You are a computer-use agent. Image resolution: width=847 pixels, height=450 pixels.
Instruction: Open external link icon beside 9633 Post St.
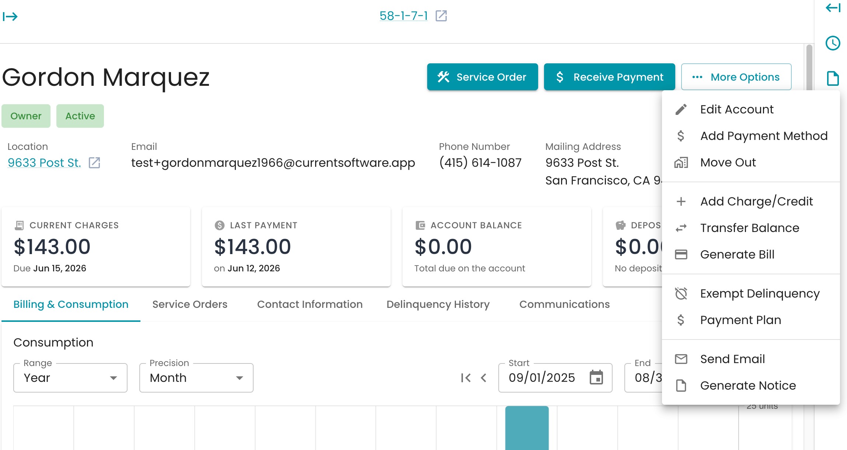point(94,162)
